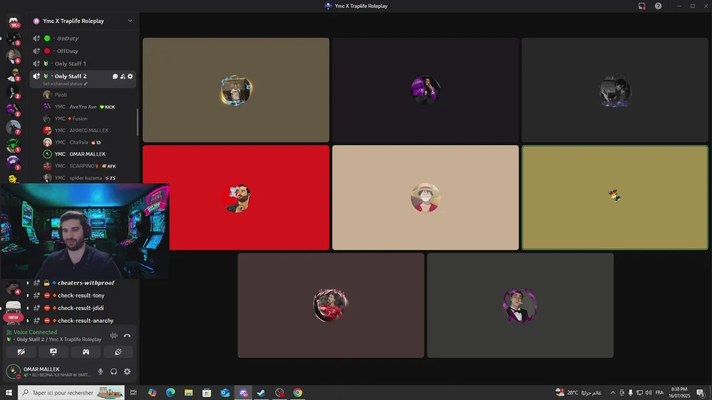Mute microphone in user panel
Viewport: 712px width, 400px height.
(x=101, y=372)
